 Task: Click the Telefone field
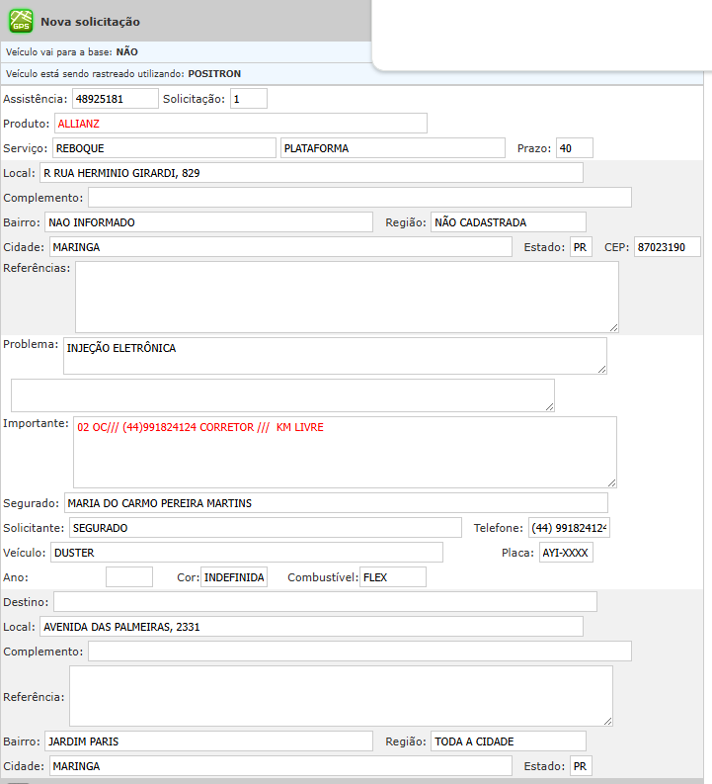(x=569, y=528)
